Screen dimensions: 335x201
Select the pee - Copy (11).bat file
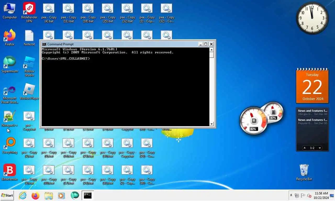tap(69, 13)
